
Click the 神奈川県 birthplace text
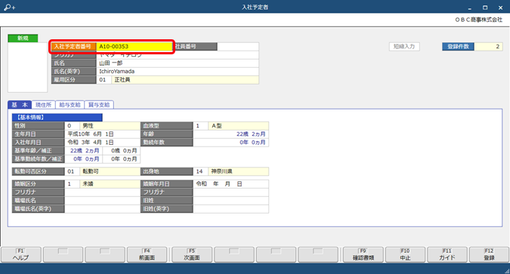pyautogui.click(x=222, y=171)
